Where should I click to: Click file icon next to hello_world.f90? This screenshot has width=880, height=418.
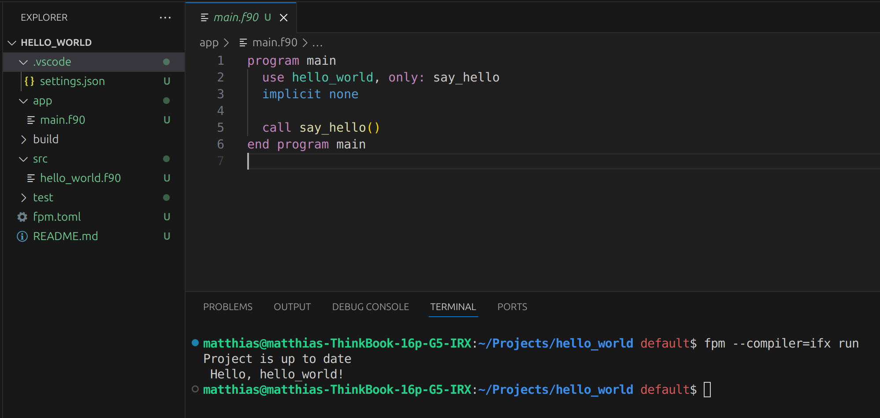coord(31,178)
